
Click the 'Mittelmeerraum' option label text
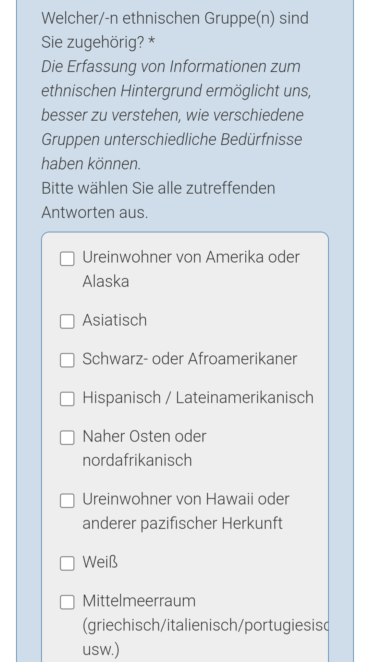(x=139, y=601)
